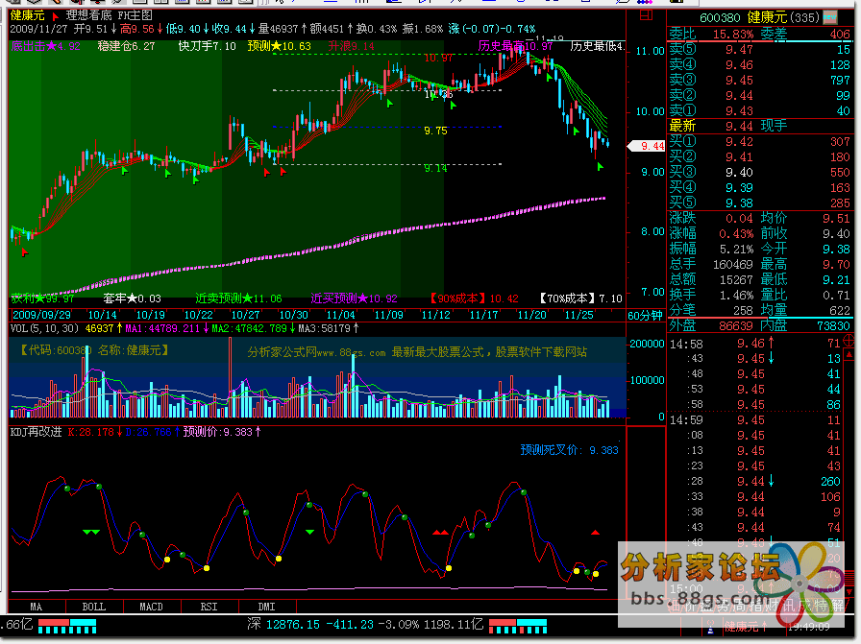The height and width of the screenshot is (644, 861).
Task: Click the red down arrow on first bar
Action: [25, 253]
